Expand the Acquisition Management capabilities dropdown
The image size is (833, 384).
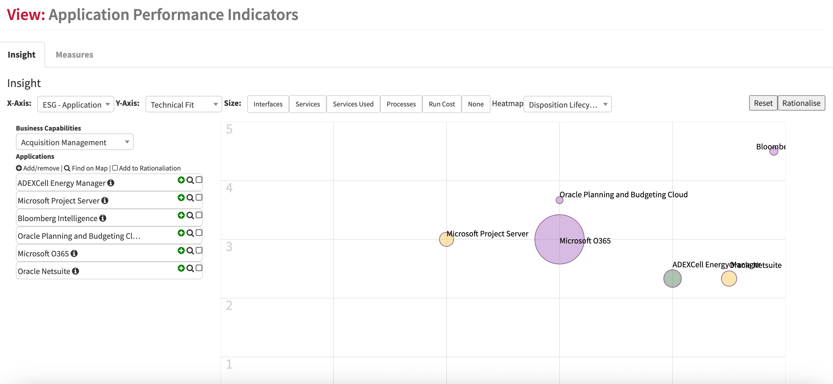tap(75, 142)
